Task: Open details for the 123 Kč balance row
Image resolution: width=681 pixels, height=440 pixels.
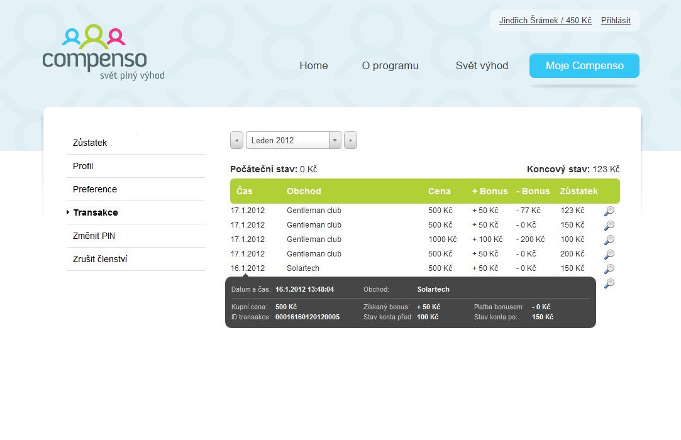Action: (x=609, y=211)
